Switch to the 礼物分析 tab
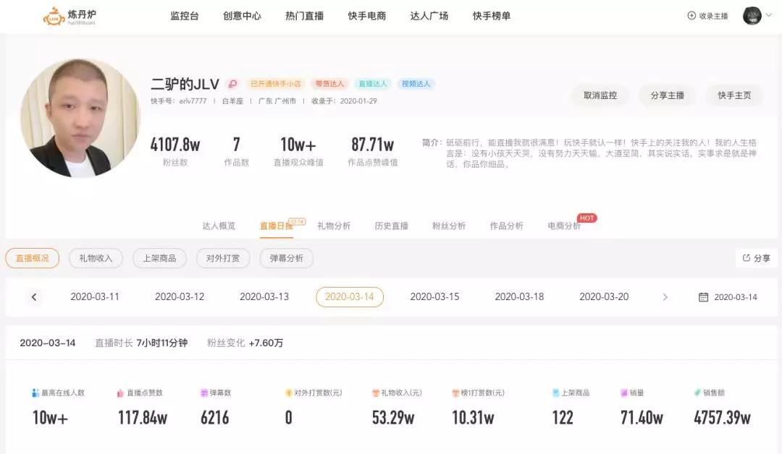Screen dimensions: 782x454 pos(334,226)
